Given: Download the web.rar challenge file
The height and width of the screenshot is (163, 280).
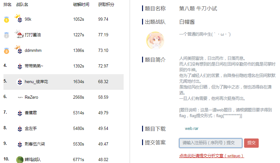Looking at the screenshot, I should point(192,129).
